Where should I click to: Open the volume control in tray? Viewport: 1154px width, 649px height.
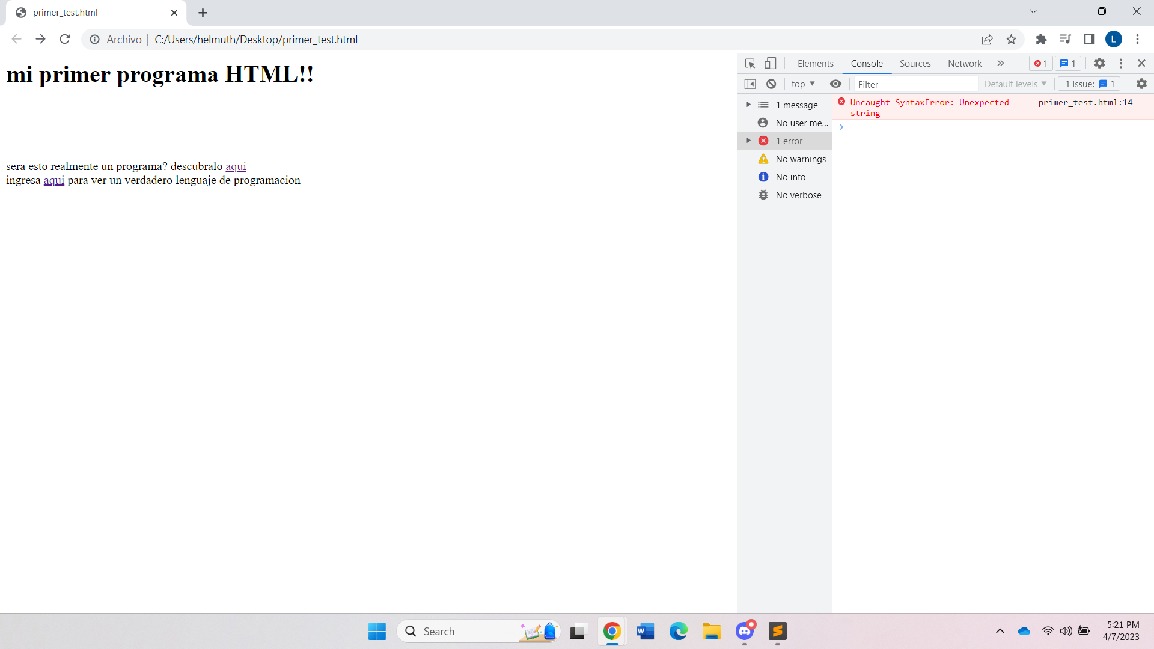(x=1066, y=631)
